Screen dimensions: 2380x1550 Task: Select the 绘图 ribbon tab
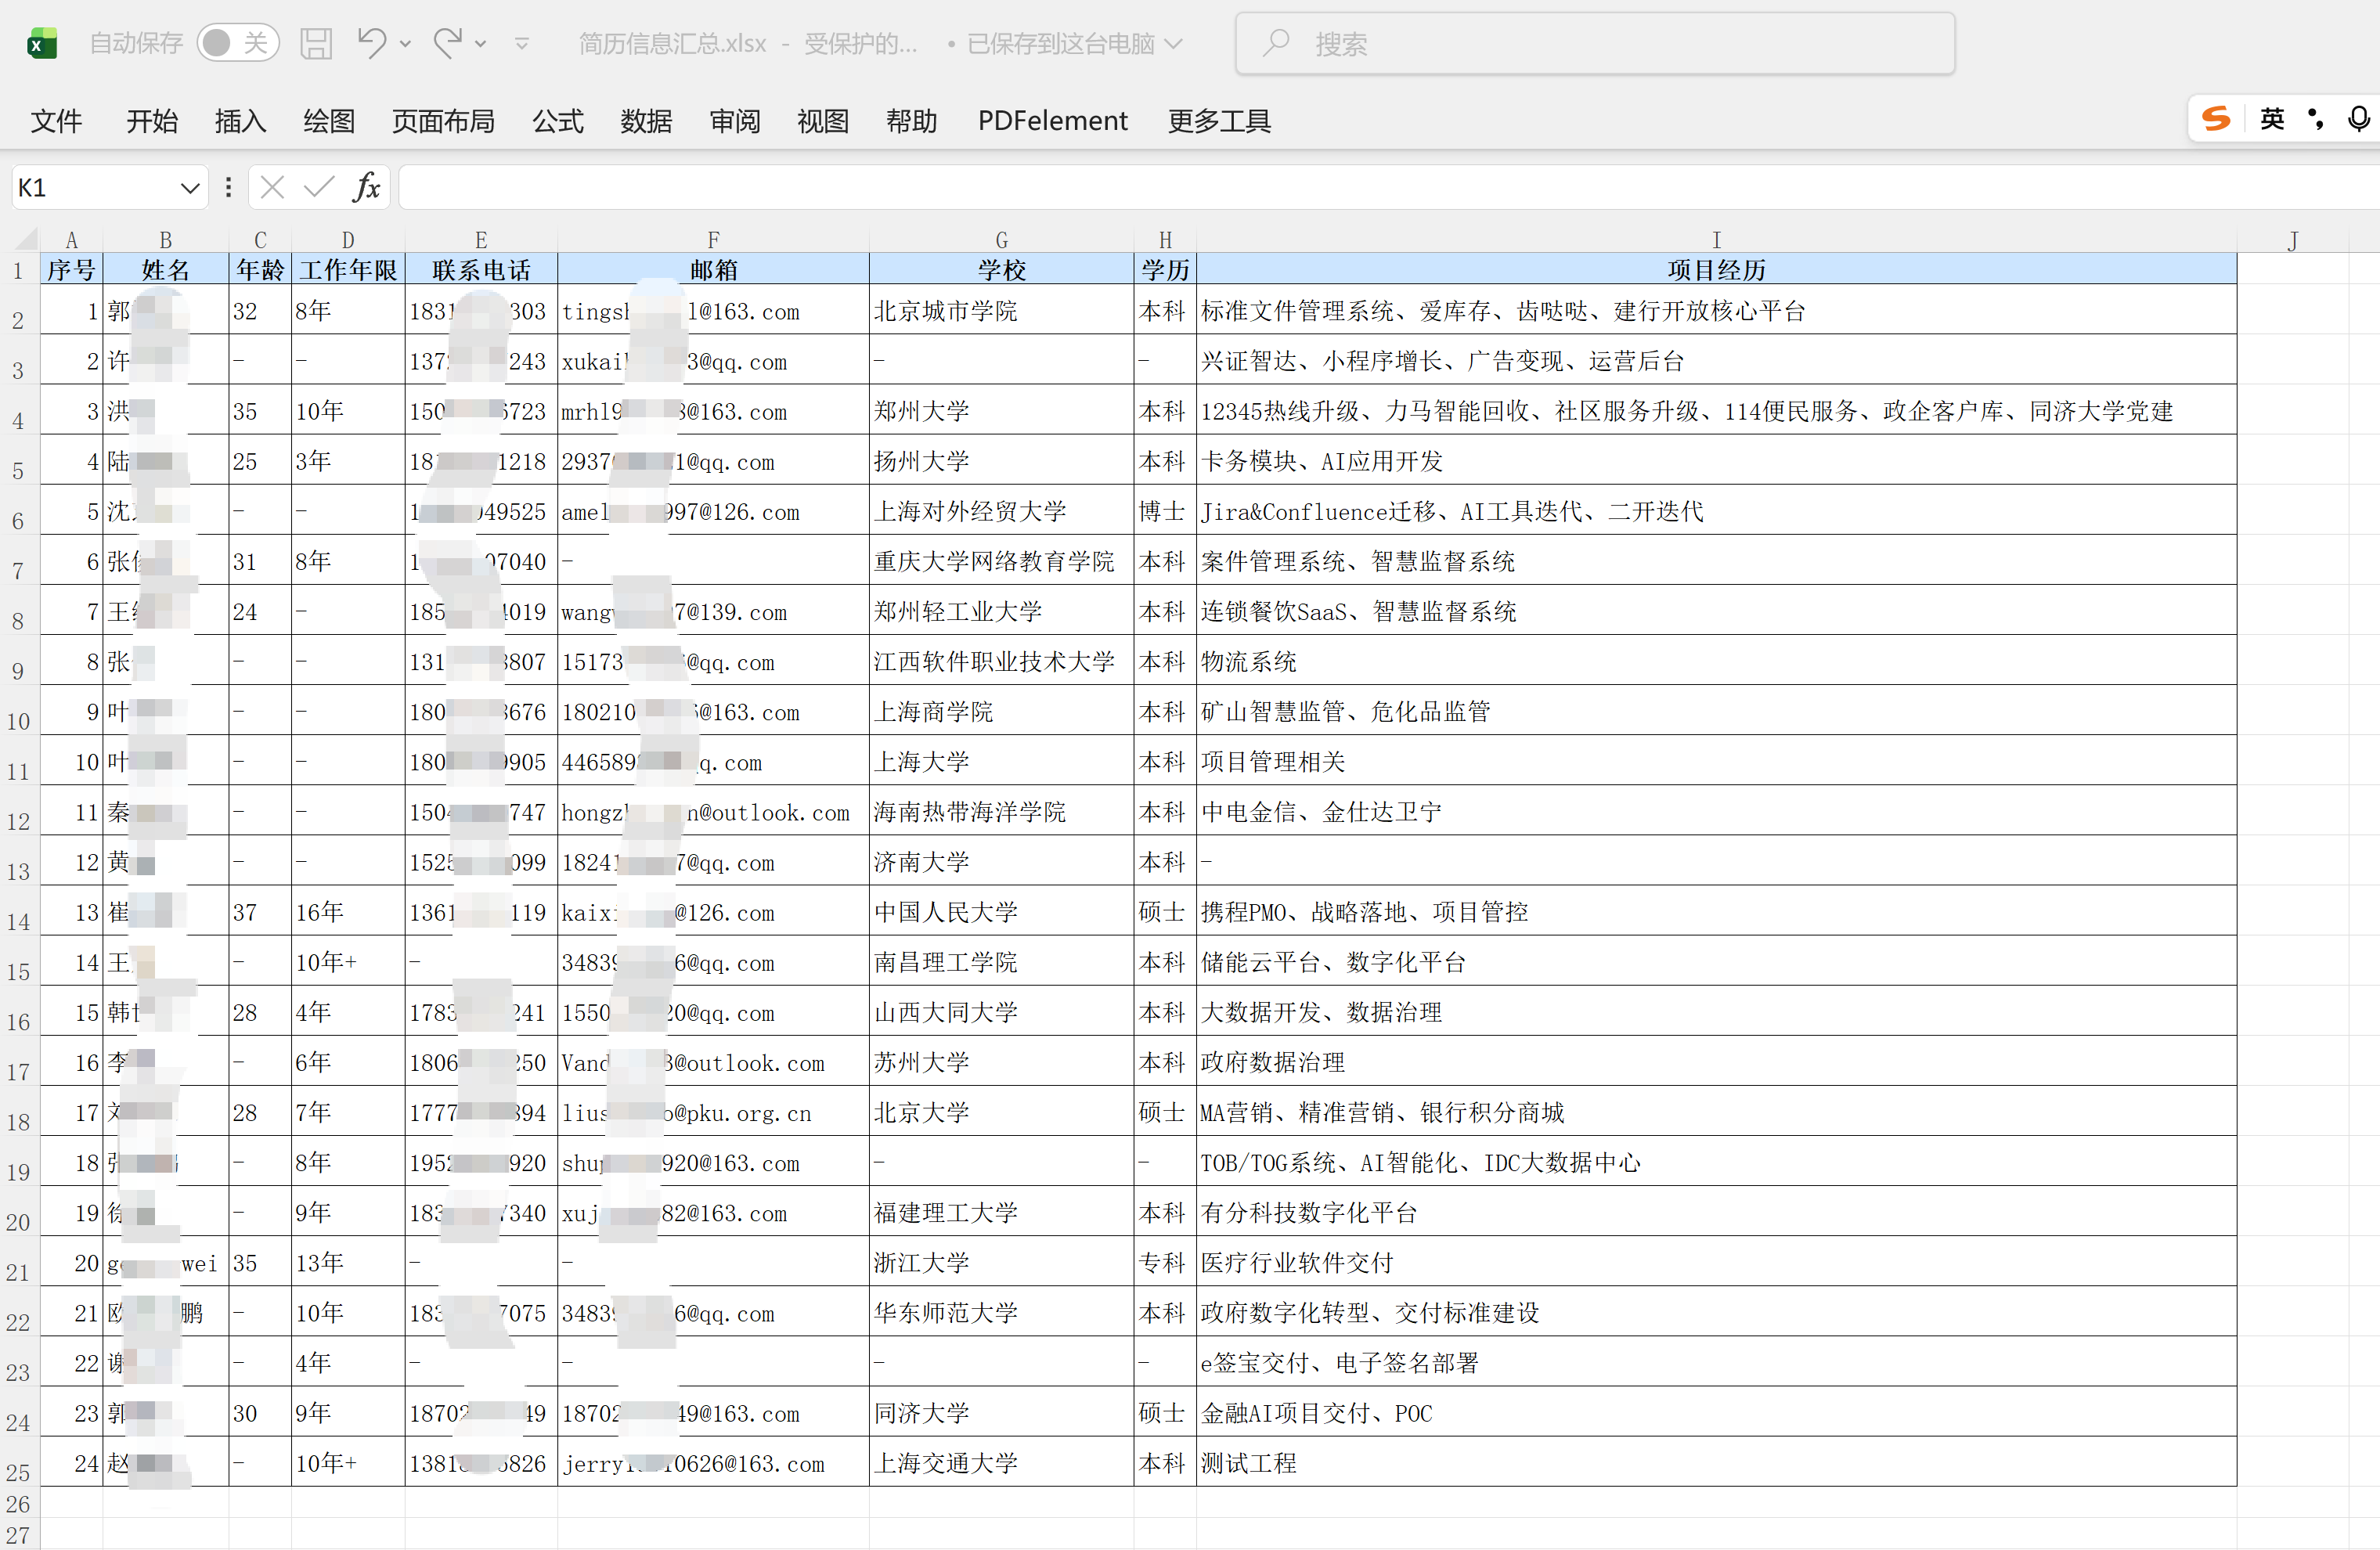point(329,121)
